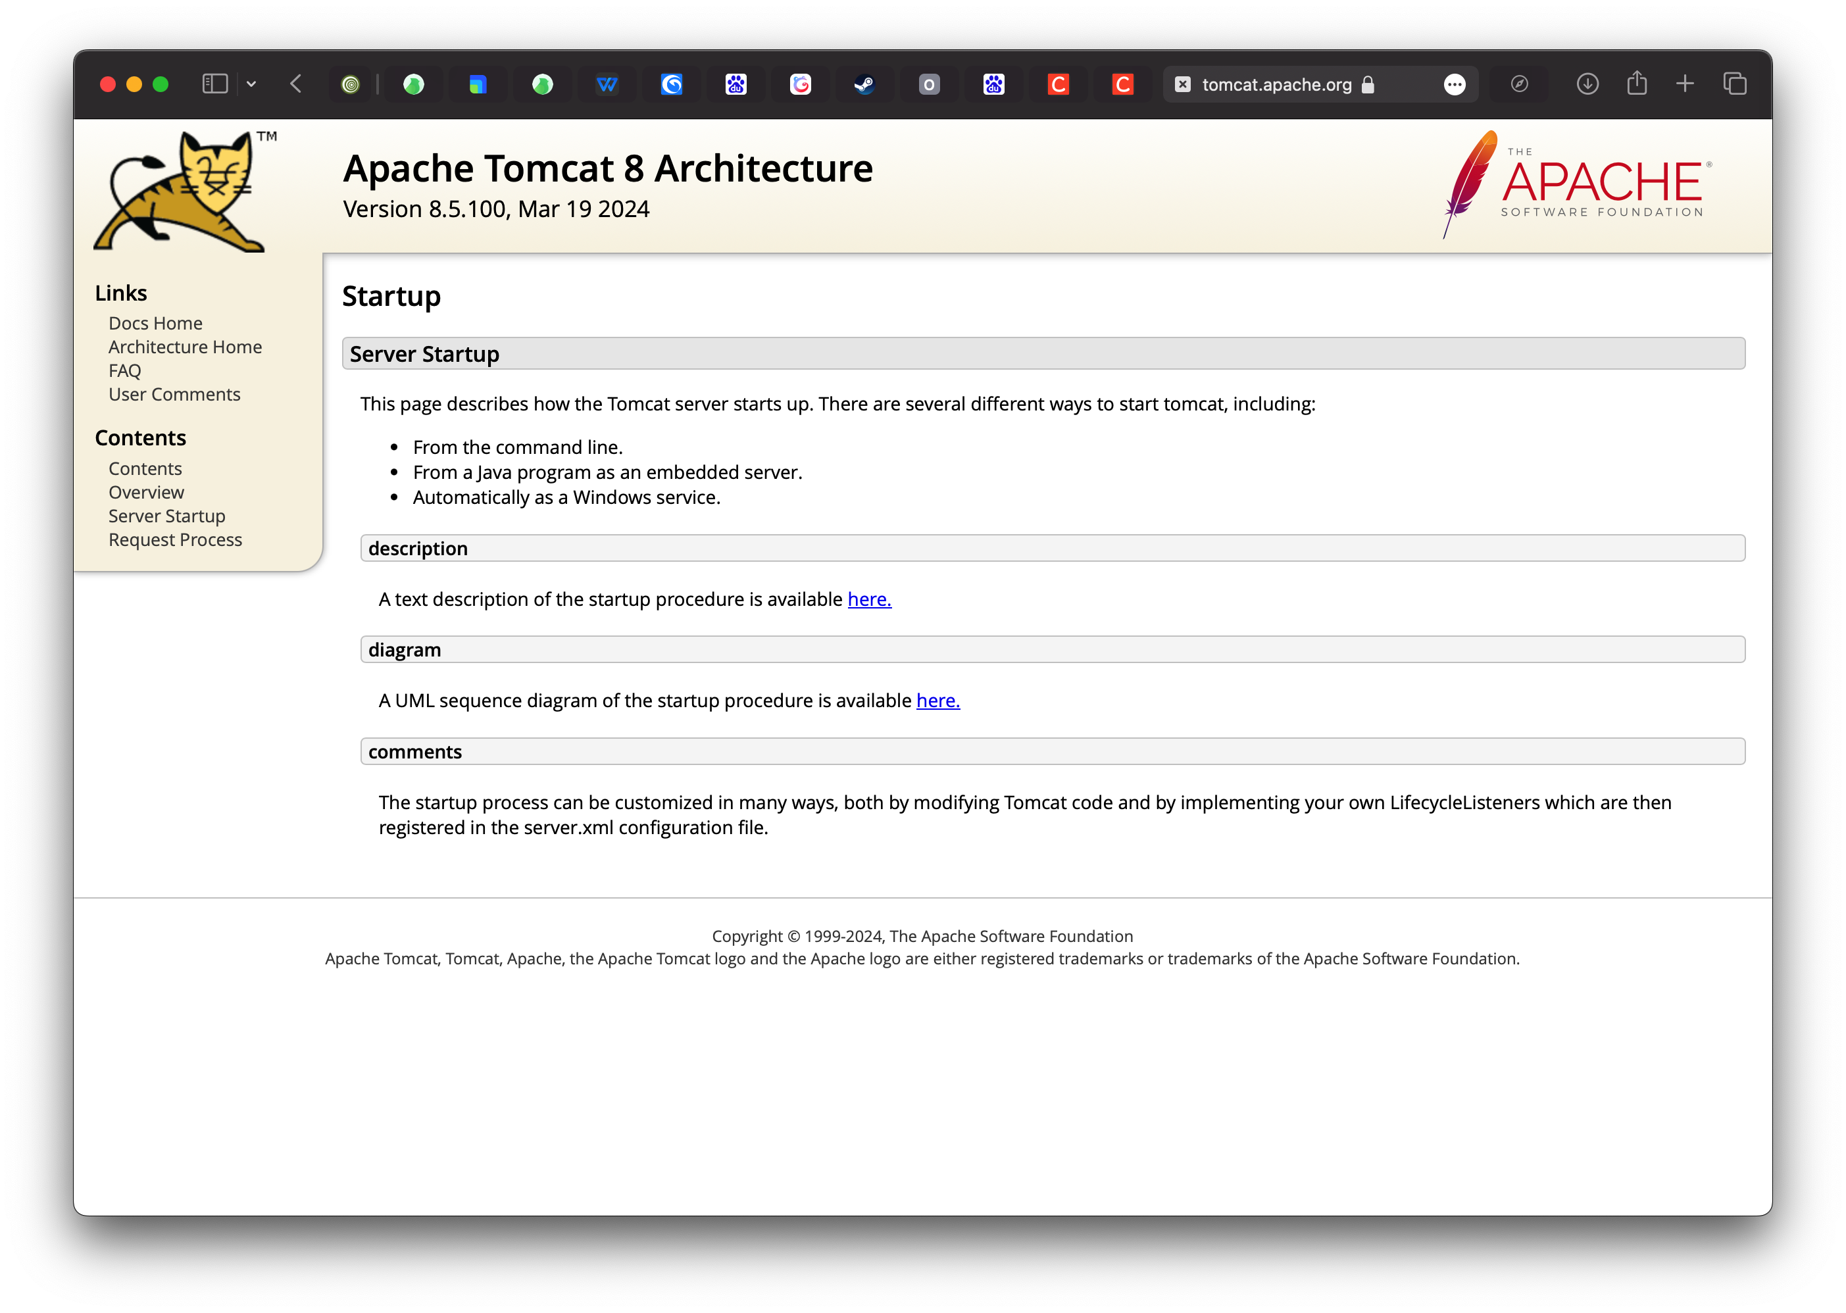This screenshot has width=1846, height=1313.
Task: Open the Request Process contents link
Action: tap(176, 540)
